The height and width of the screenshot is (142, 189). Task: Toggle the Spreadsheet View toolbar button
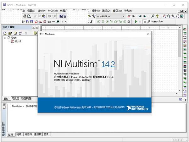click(x=65, y=16)
